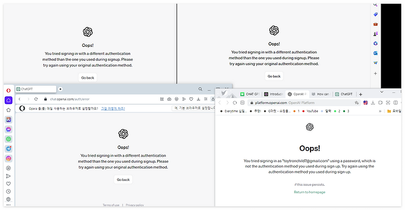Open Opera sidebar home icon
The image size is (405, 210).
click(9, 100)
